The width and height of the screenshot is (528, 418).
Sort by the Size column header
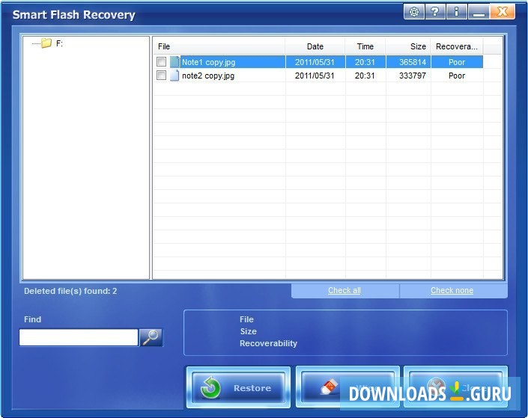tap(408, 46)
